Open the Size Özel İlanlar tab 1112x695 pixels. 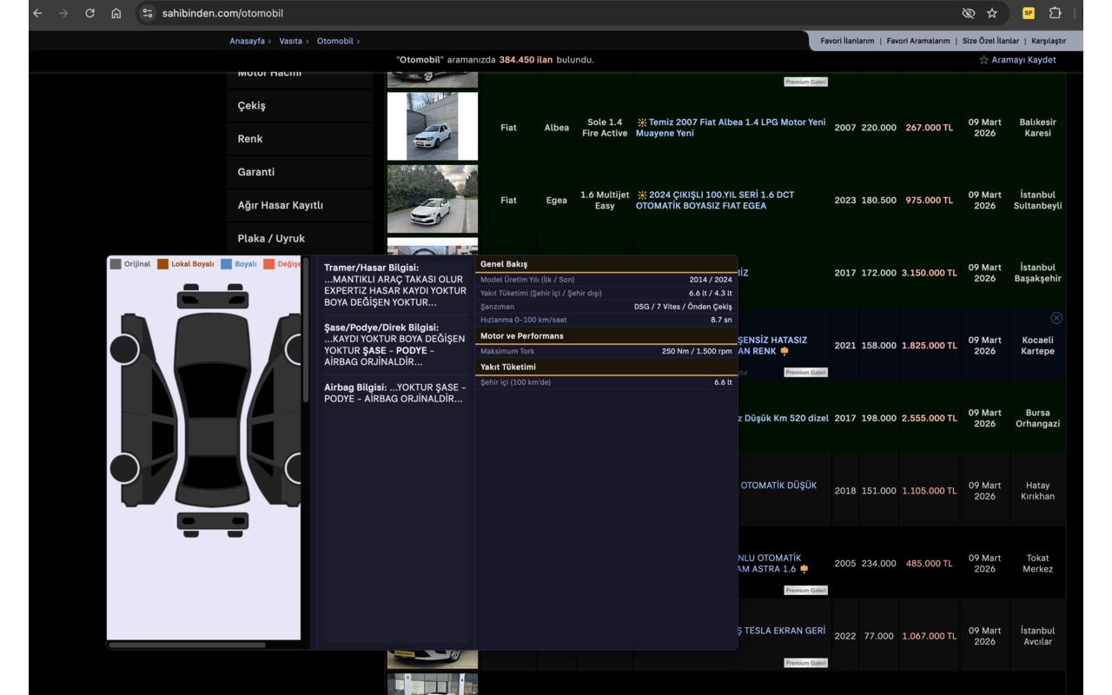pos(990,41)
